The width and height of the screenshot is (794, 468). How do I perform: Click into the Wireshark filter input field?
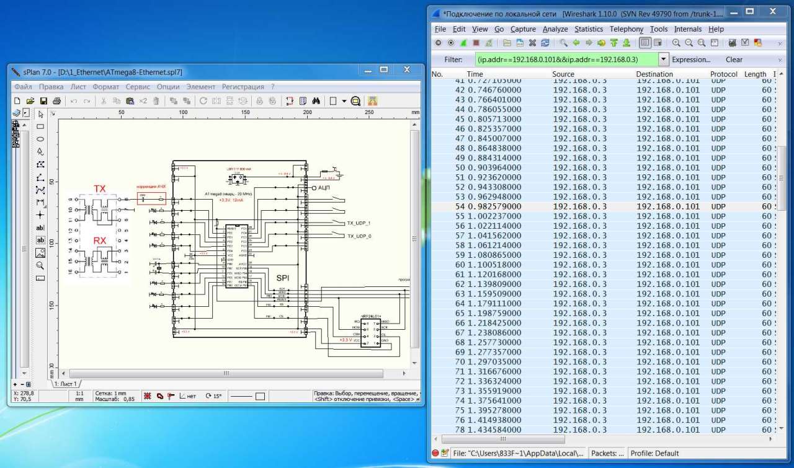pos(566,60)
